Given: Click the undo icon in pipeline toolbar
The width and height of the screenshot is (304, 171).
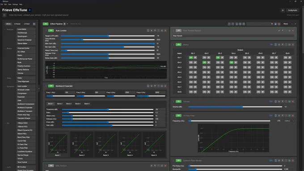Looking at the screenshot, I should (229, 24).
